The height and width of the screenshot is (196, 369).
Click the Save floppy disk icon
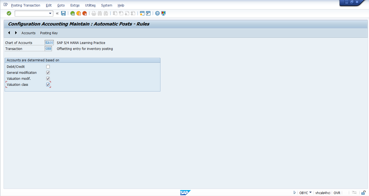63,13
